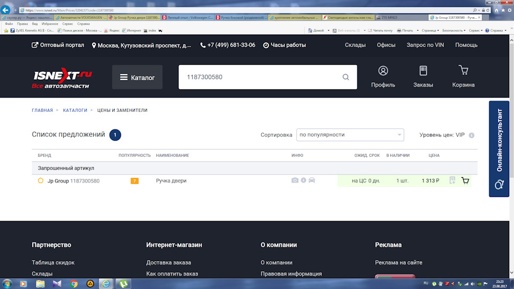Click the car applicability icon in the Инфо column
Screen dimensions: 514x289
pos(312,181)
